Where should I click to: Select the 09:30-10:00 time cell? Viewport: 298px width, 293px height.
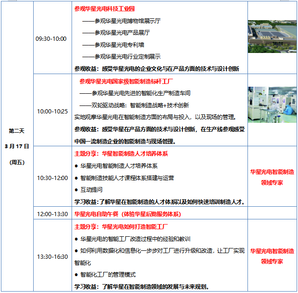(x=51, y=39)
